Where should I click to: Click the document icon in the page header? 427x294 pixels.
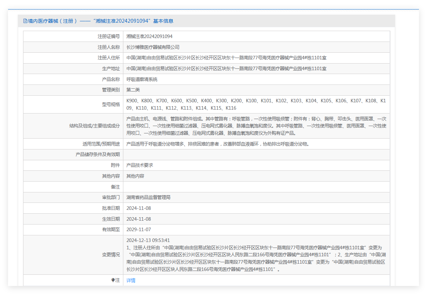click(x=25, y=21)
